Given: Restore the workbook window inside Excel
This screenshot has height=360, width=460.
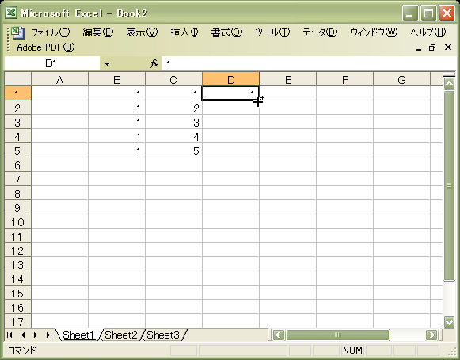Looking at the screenshot, I should [432, 47].
